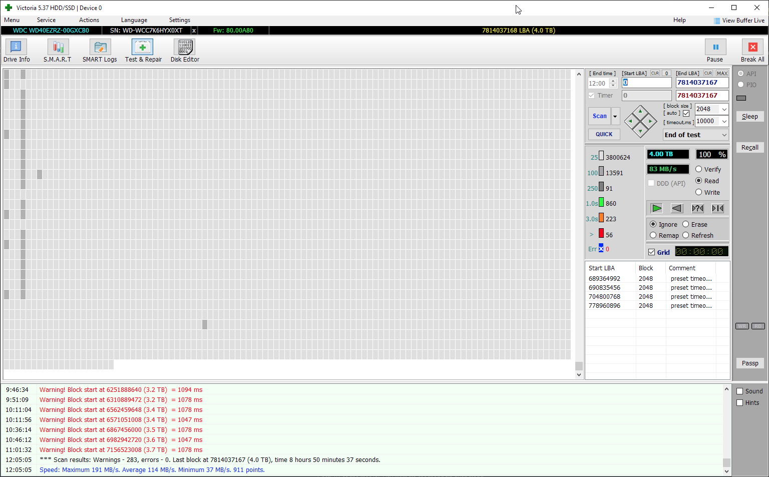The height and width of the screenshot is (477, 769).
Task: Uncheck the Grid checkbox
Action: (x=651, y=252)
